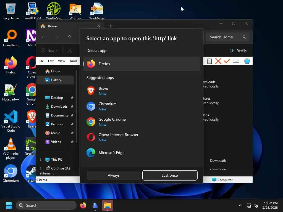This screenshot has width=283, height=212.
Task: Click the navigation pane scrollbar
Action: point(77,106)
